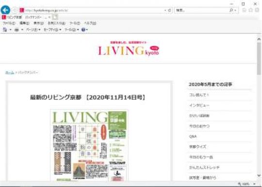The image size is (262, 187).
Task: Open zoom level dropdown arrow in status bar
Action: [x=254, y=184]
